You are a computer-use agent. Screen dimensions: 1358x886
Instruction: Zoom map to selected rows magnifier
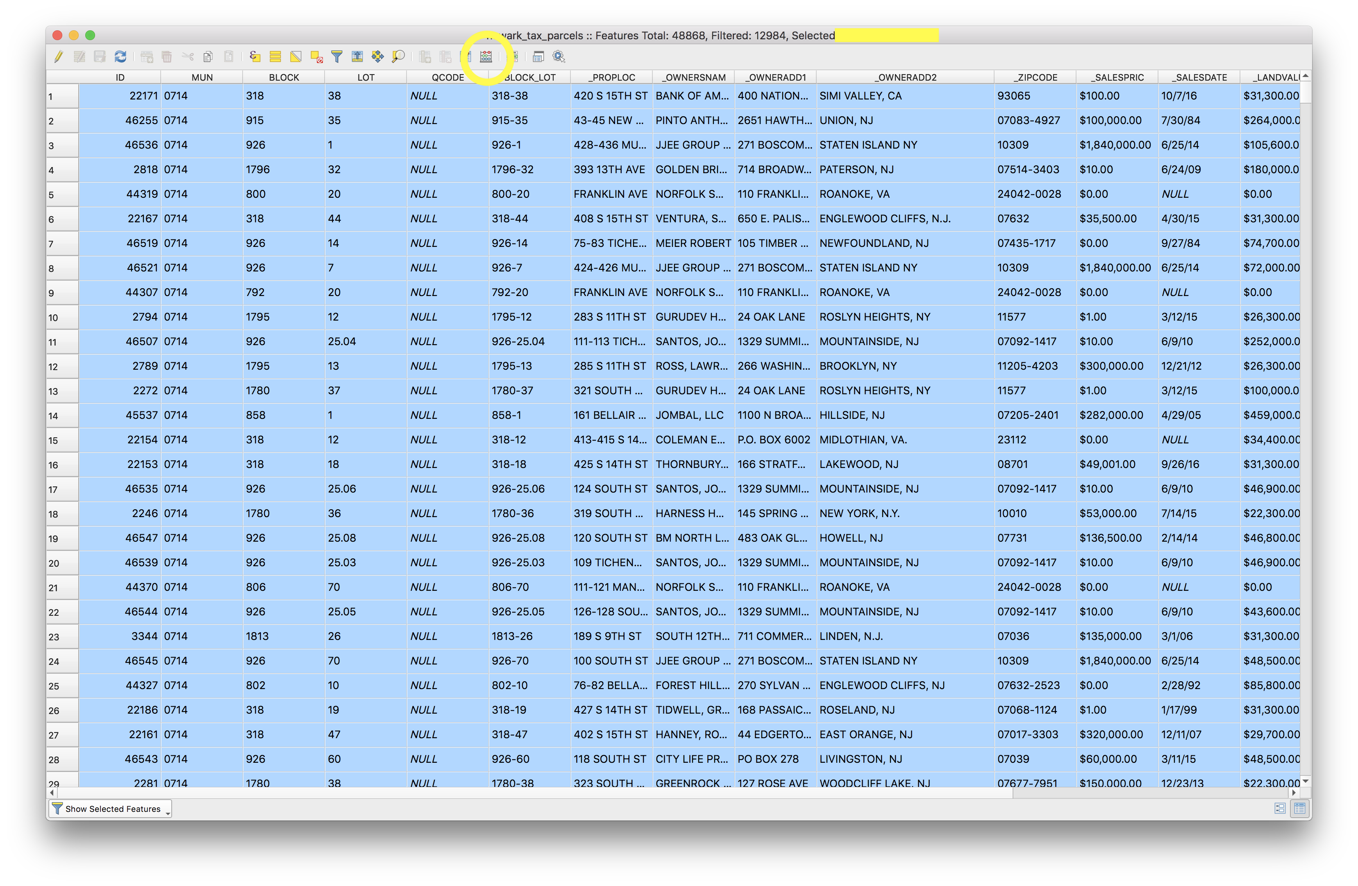(398, 57)
